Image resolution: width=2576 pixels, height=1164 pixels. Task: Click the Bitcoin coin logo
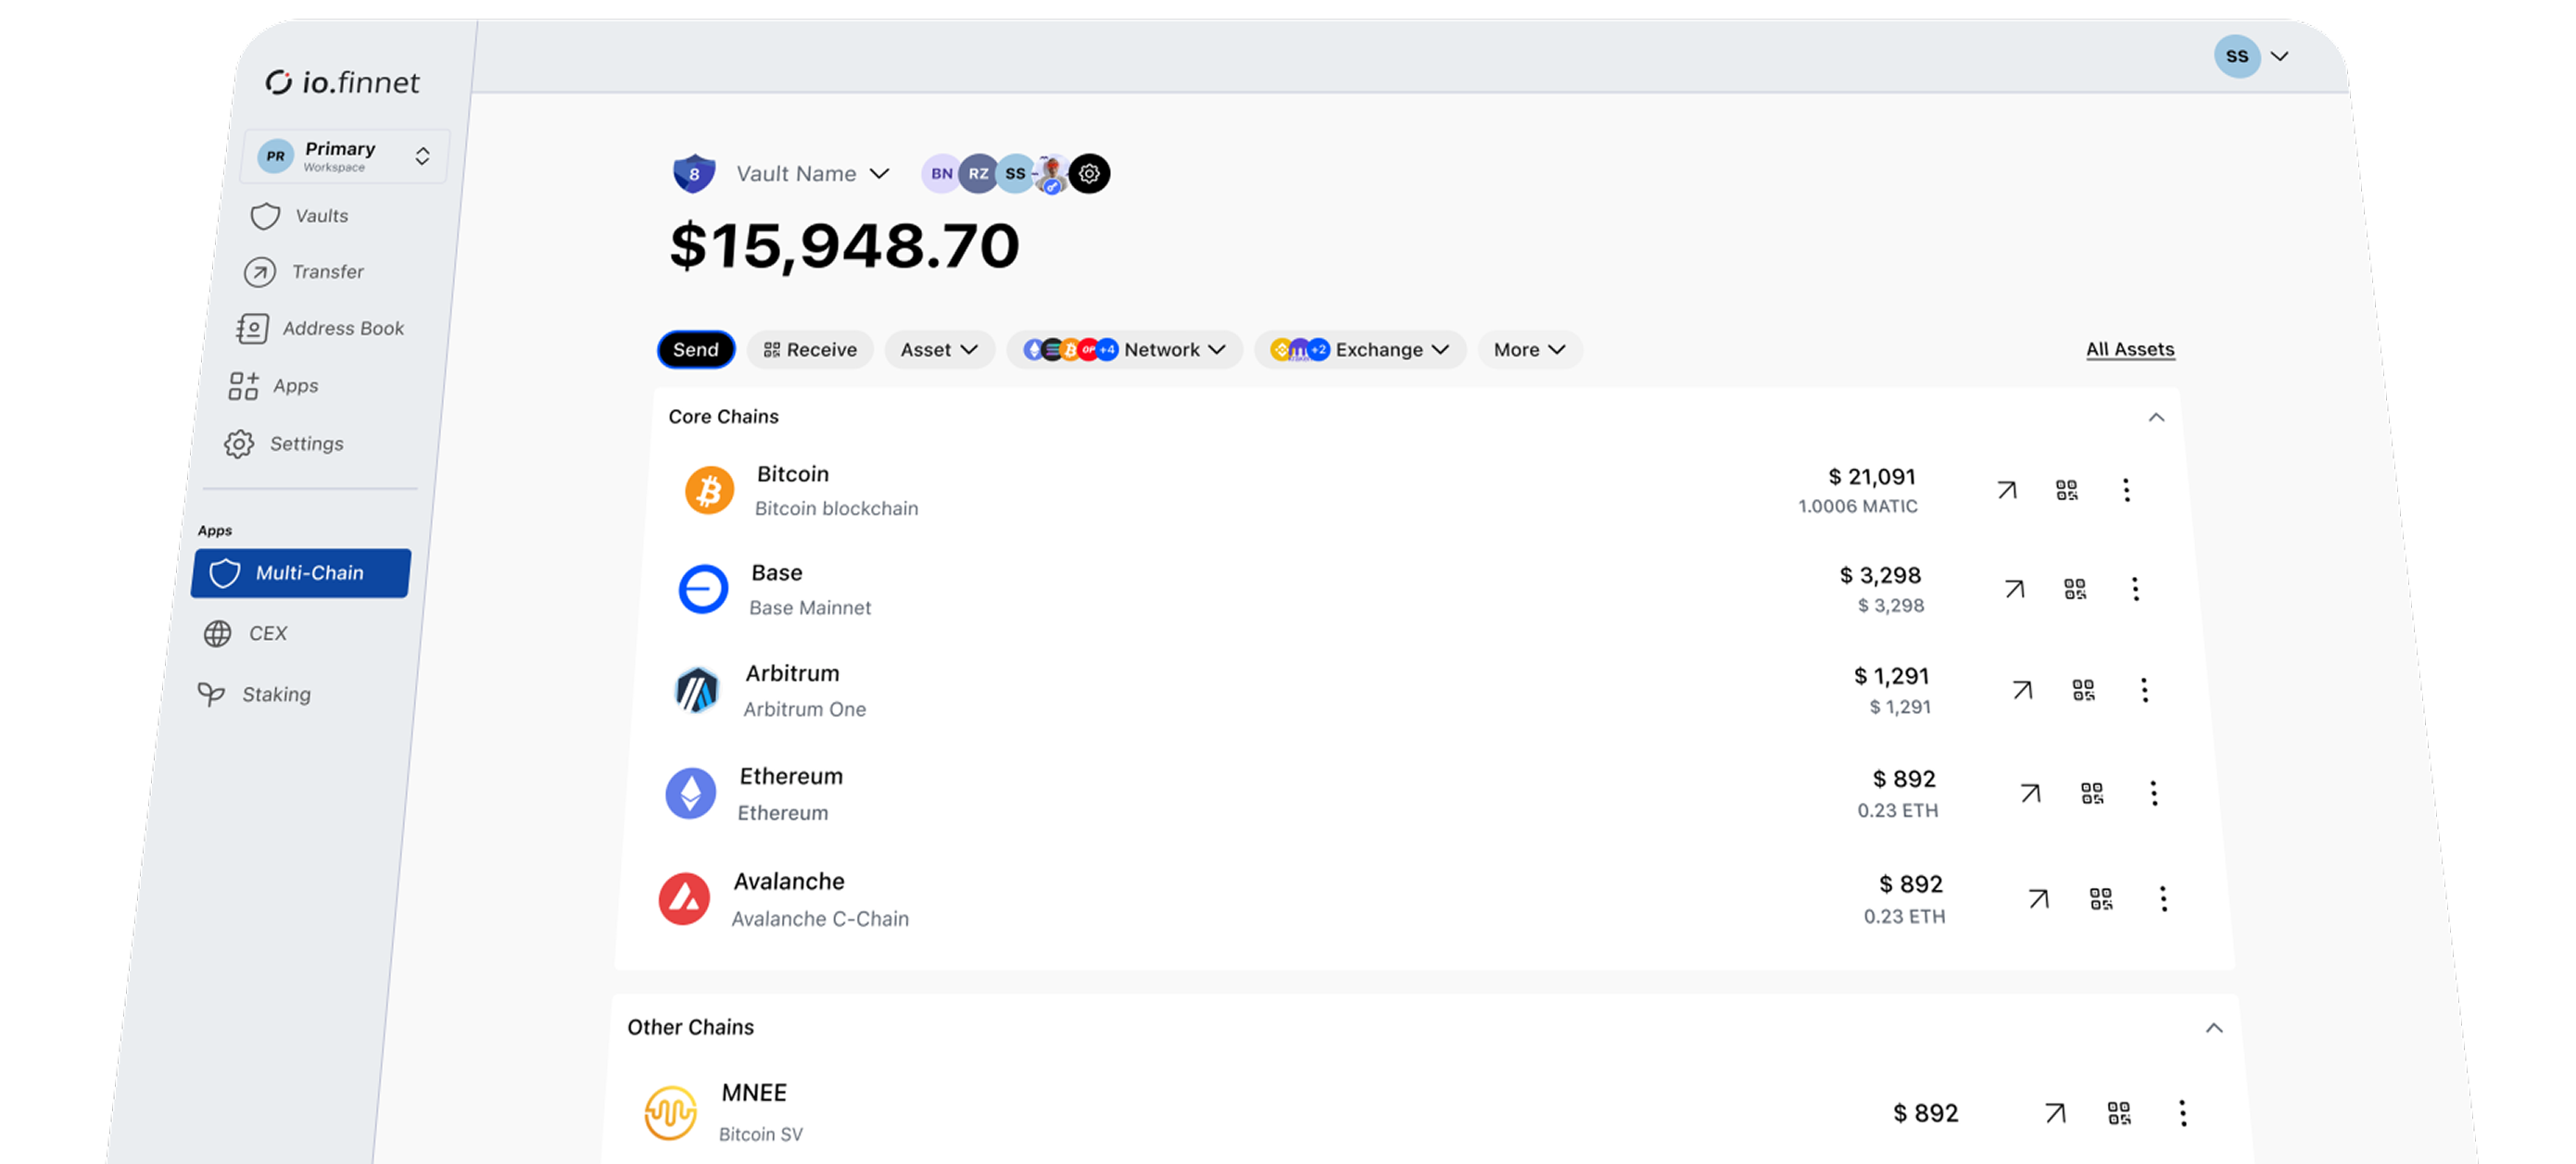(x=709, y=491)
